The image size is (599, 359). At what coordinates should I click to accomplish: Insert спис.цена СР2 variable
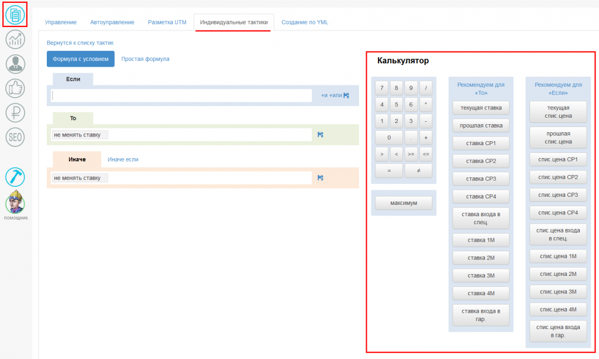coord(558,177)
